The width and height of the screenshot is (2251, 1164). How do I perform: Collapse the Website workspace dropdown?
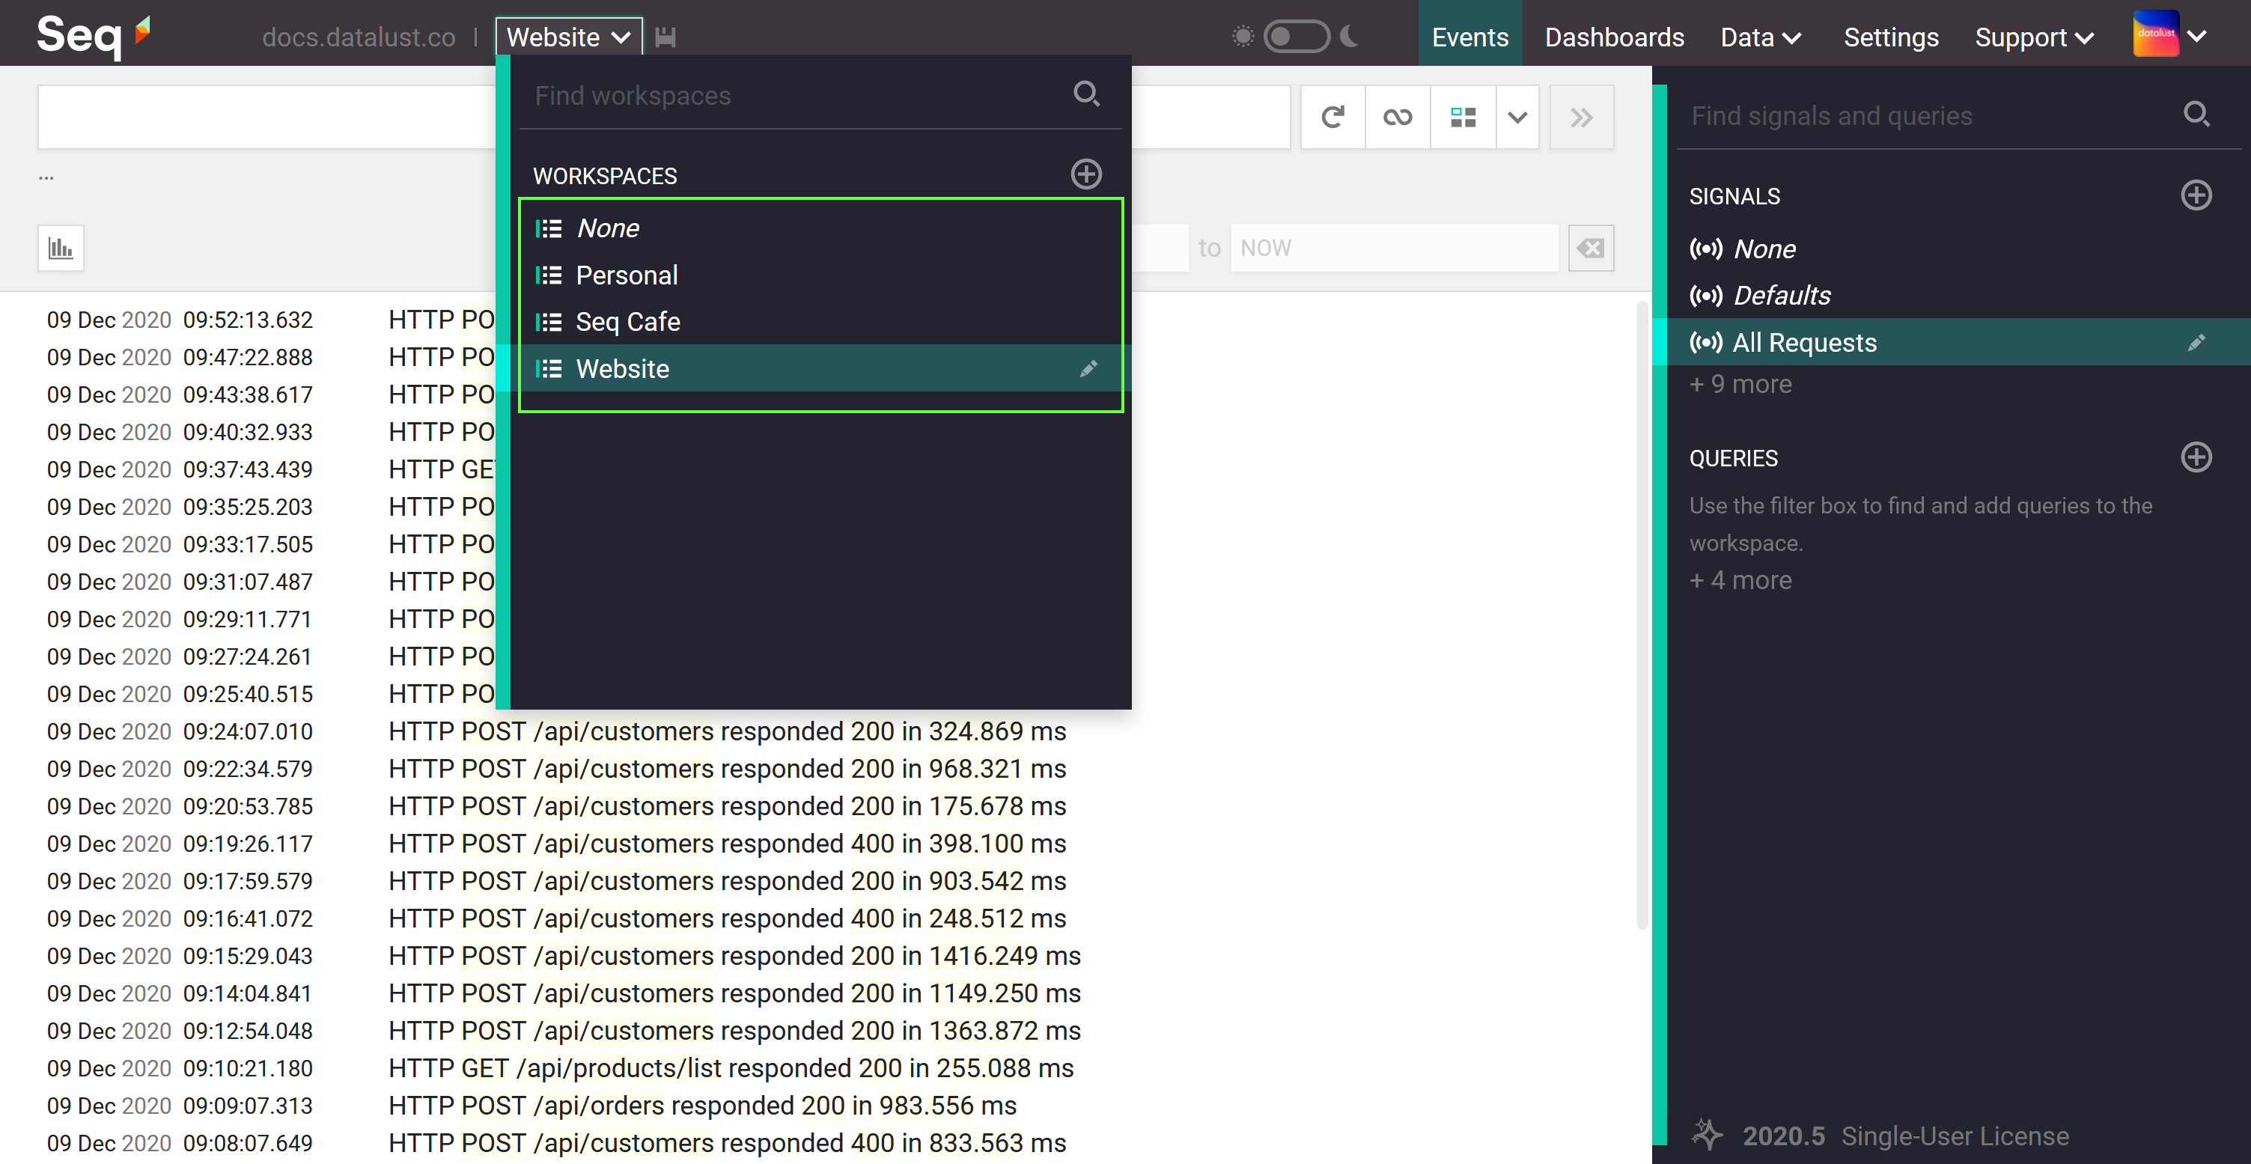tap(568, 37)
